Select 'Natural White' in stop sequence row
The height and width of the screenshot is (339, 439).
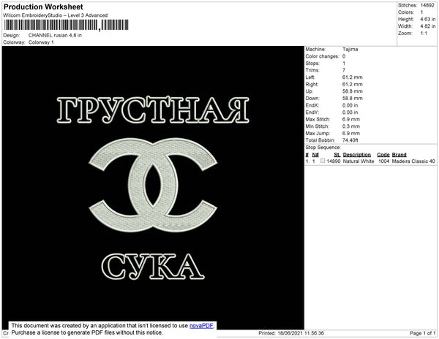pos(359,161)
